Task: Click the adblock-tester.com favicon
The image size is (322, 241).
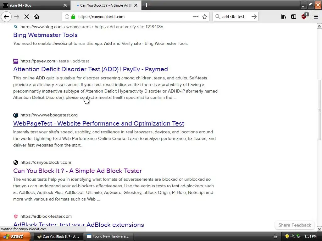Action: click(x=16, y=217)
